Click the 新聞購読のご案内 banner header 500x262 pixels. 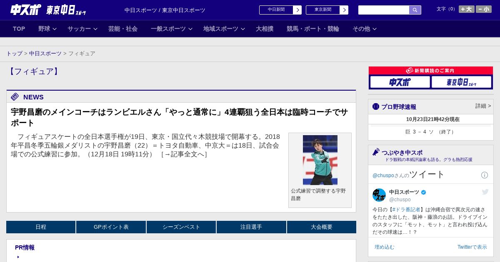tap(431, 71)
